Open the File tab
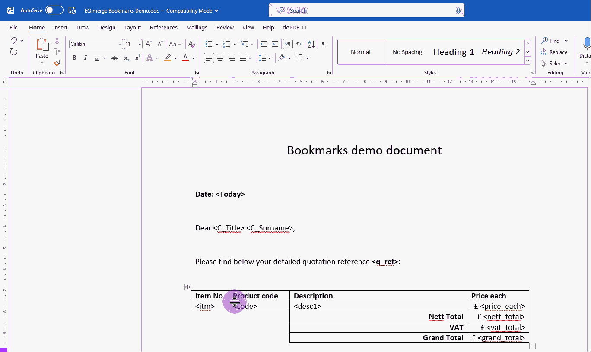Viewport: 591px width, 352px height. point(13,27)
